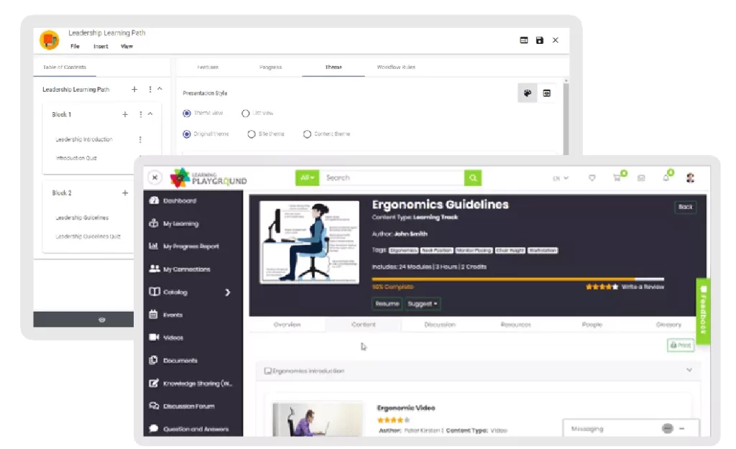Collapse the Ergonomics Introduction section chevron
This screenshot has width=736, height=449.
689,370
